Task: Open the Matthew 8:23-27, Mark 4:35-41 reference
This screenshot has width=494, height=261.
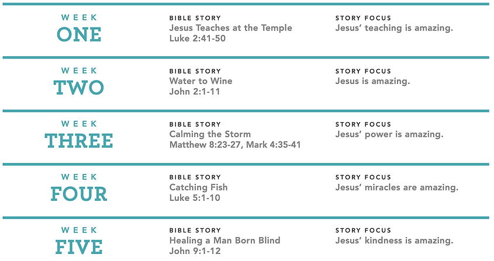Action: (235, 145)
